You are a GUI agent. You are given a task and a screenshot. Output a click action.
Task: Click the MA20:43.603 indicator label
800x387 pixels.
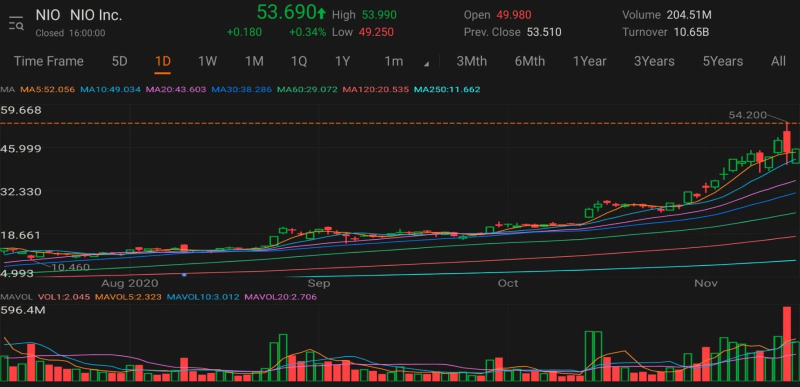point(176,89)
